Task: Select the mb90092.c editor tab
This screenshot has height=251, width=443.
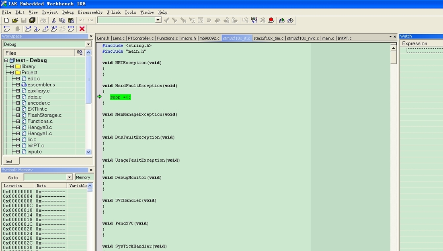Action: (209, 38)
